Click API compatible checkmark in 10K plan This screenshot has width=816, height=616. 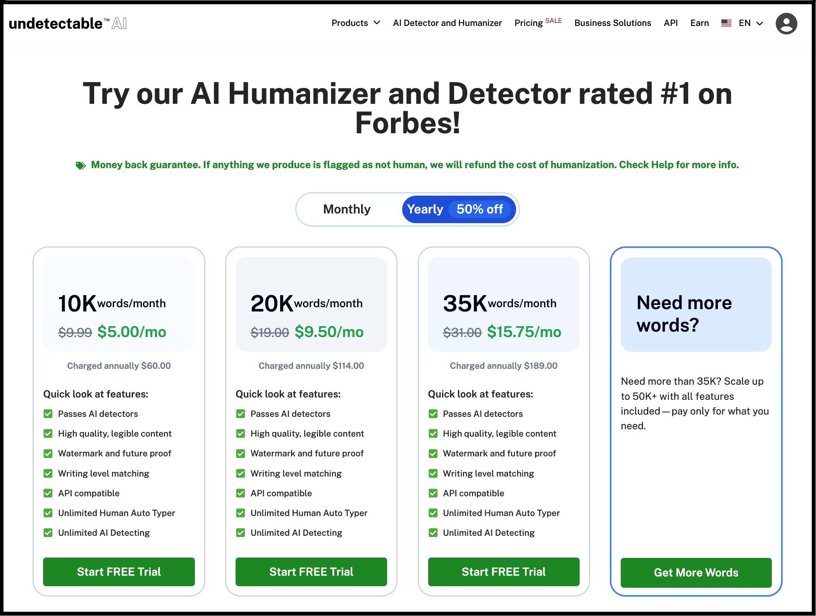(x=48, y=493)
